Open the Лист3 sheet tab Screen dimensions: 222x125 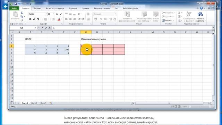43,103
